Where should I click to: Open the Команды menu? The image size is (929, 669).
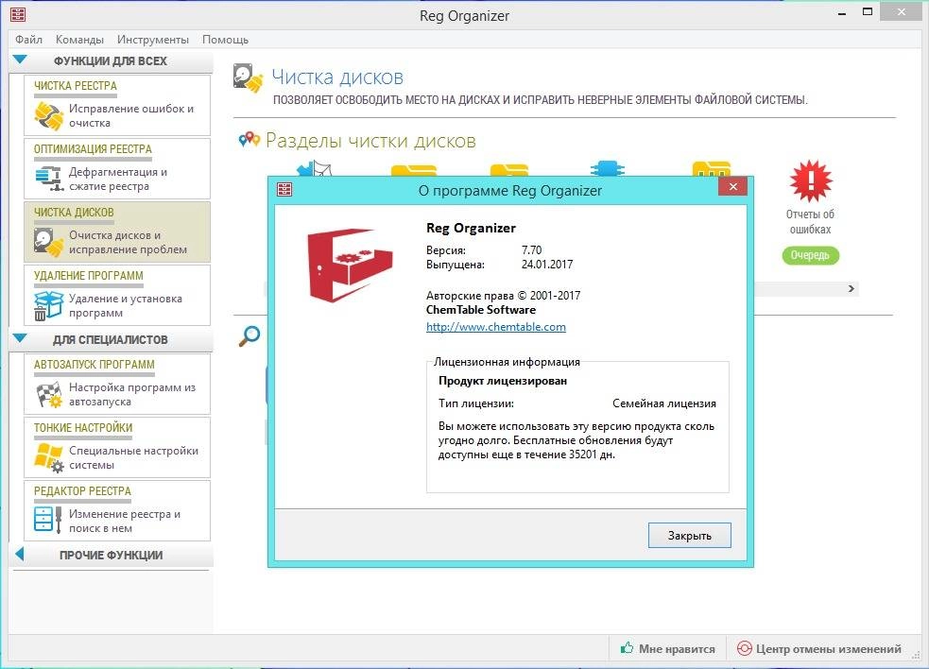[79, 39]
